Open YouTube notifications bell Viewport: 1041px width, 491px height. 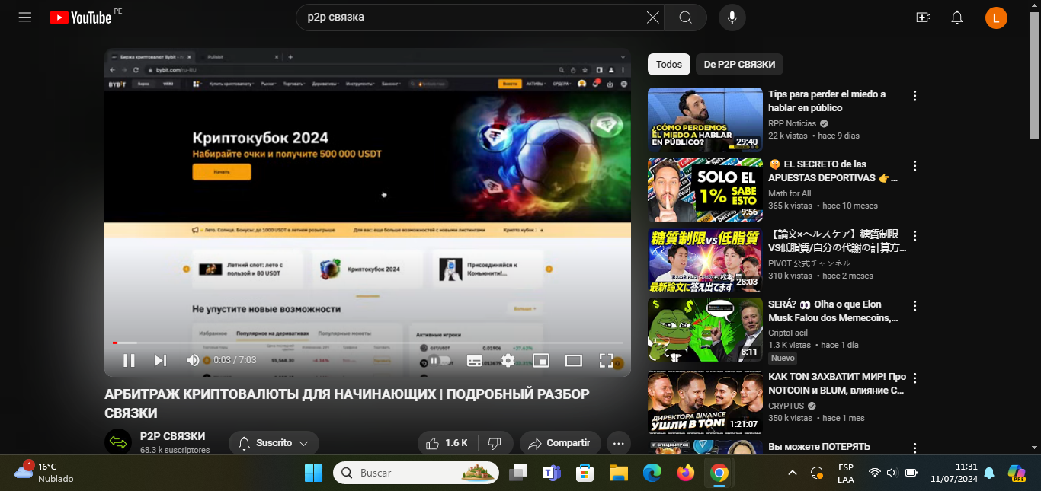point(957,18)
